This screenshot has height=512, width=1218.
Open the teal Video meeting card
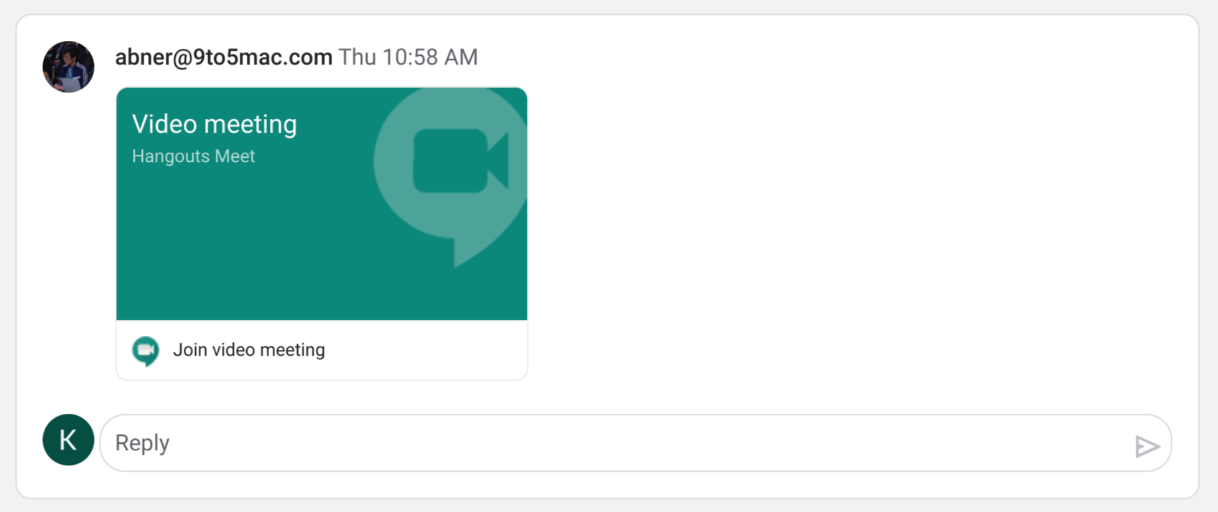pos(322,204)
